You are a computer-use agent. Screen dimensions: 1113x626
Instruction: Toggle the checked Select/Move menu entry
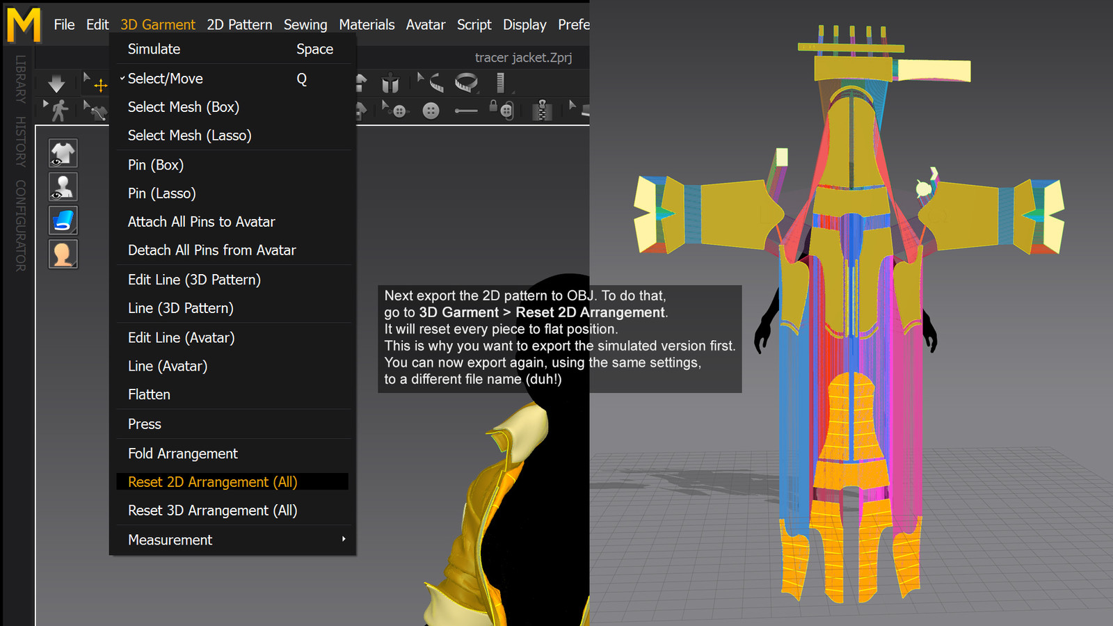[x=232, y=79]
